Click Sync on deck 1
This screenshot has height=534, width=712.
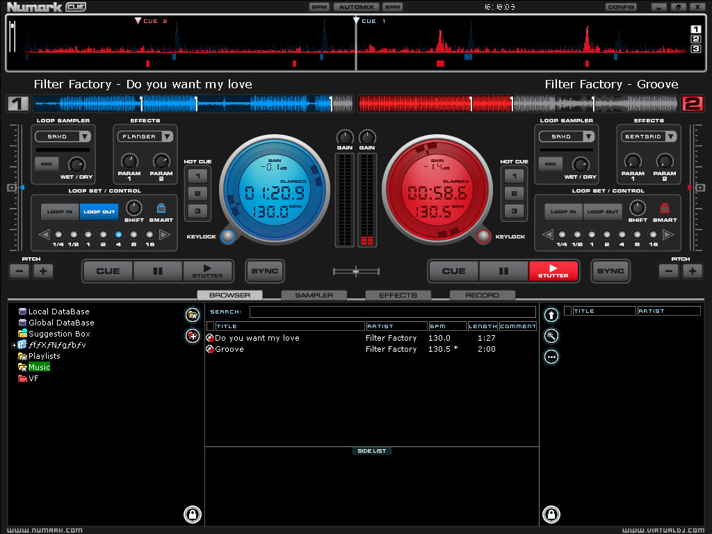(265, 271)
